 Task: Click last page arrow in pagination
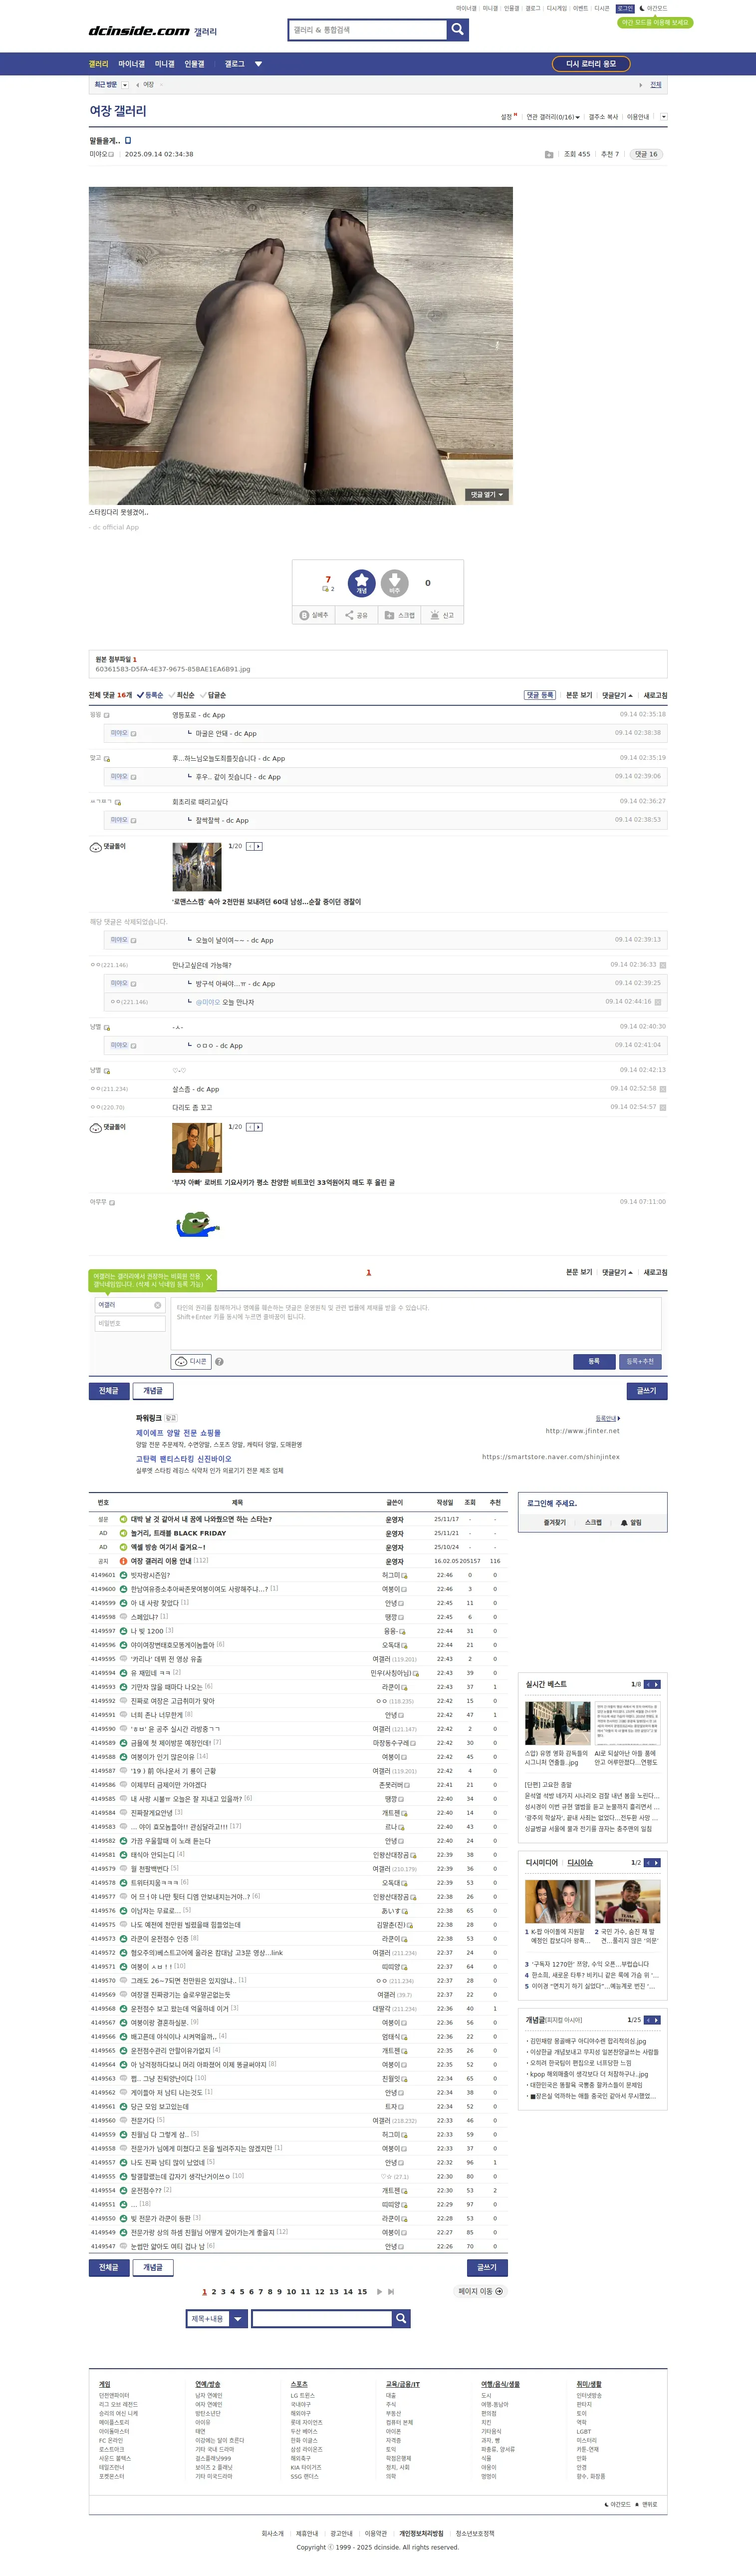point(392,2291)
